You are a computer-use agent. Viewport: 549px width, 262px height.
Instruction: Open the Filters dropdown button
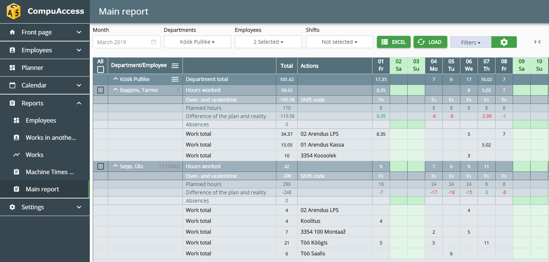(x=470, y=42)
